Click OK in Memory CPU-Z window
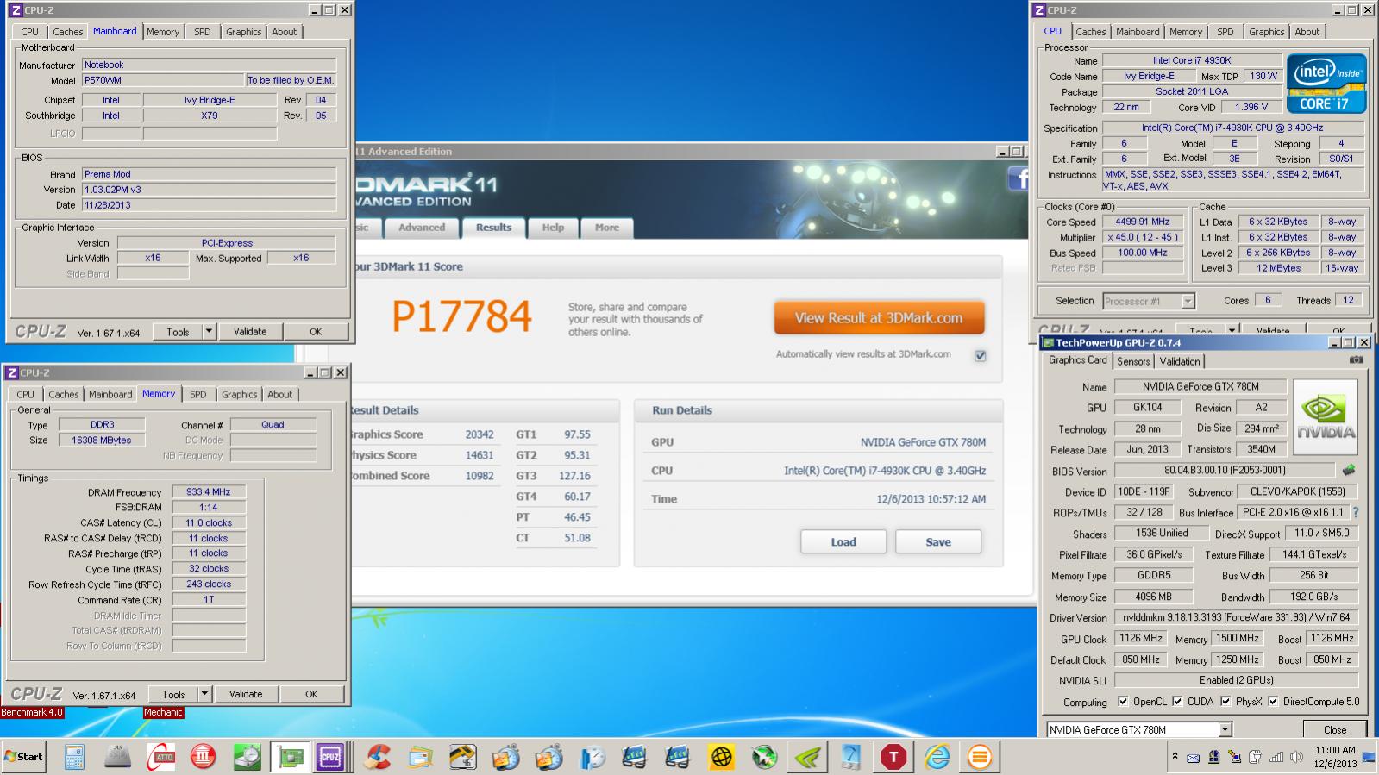This screenshot has height=775, width=1379. click(x=311, y=694)
